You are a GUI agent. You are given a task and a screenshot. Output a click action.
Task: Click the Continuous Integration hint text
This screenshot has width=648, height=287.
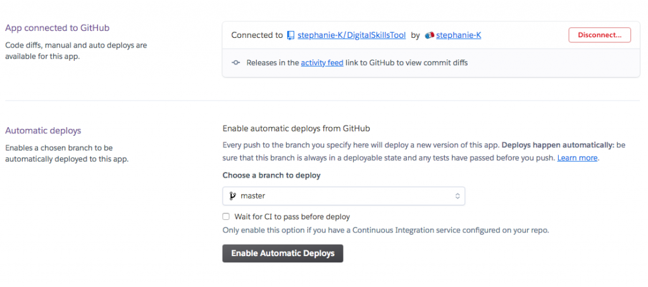pos(385,230)
